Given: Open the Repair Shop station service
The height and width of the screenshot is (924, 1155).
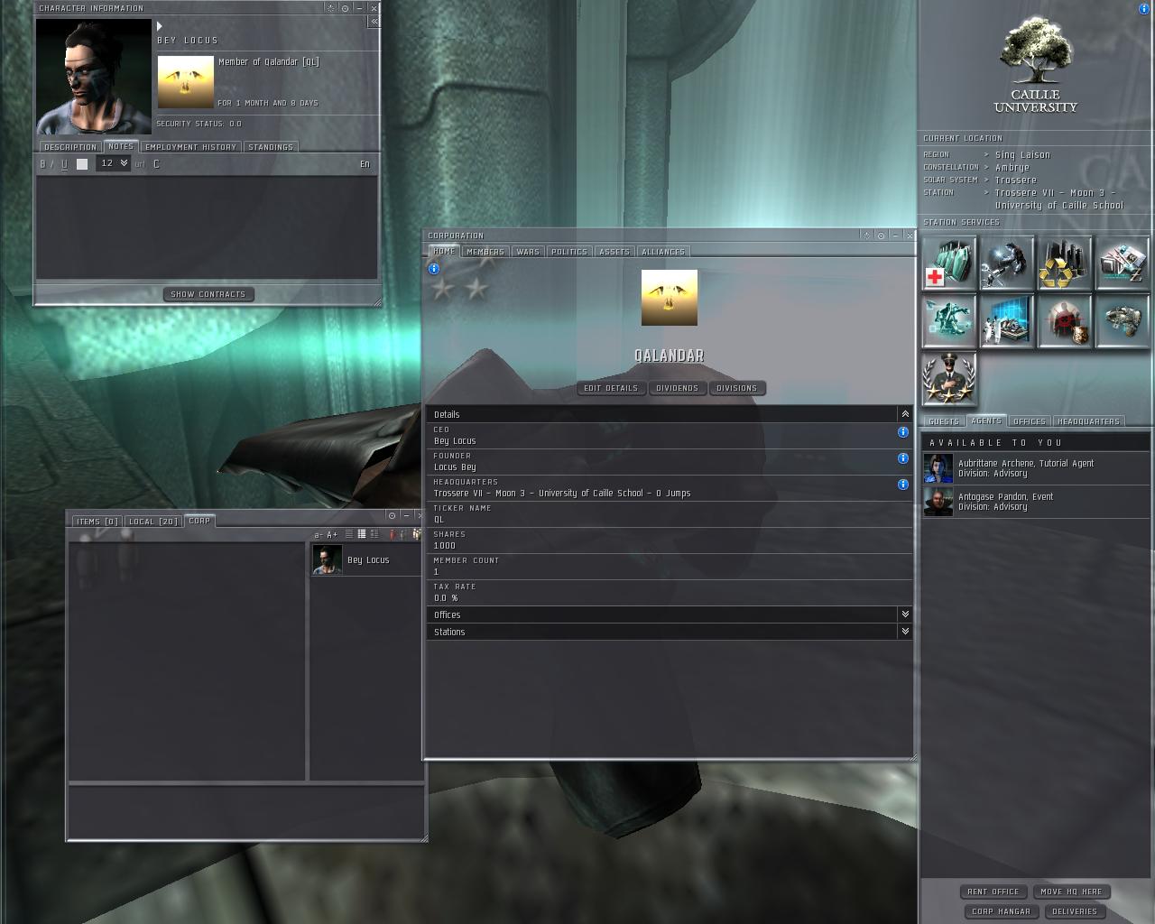Looking at the screenshot, I should pyautogui.click(x=1007, y=263).
